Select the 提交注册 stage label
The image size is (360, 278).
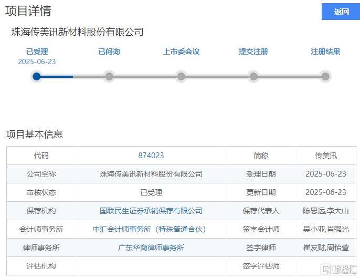pos(253,52)
